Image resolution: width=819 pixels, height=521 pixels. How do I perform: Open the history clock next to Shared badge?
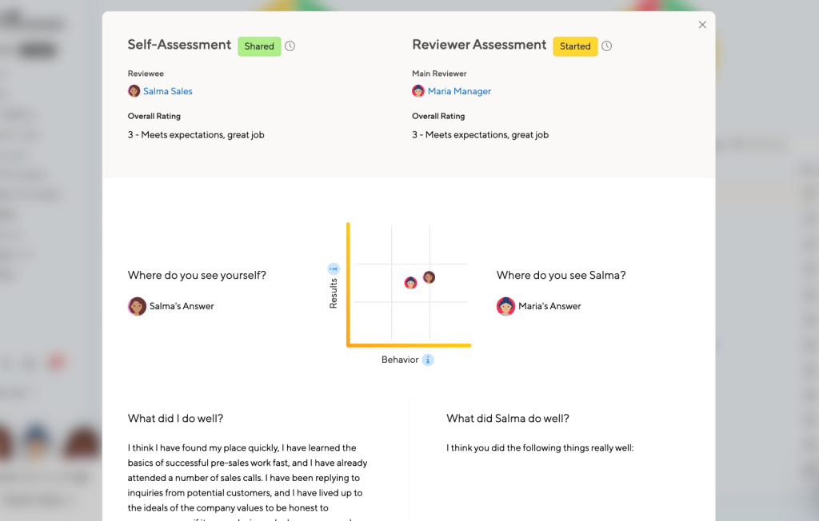click(290, 46)
